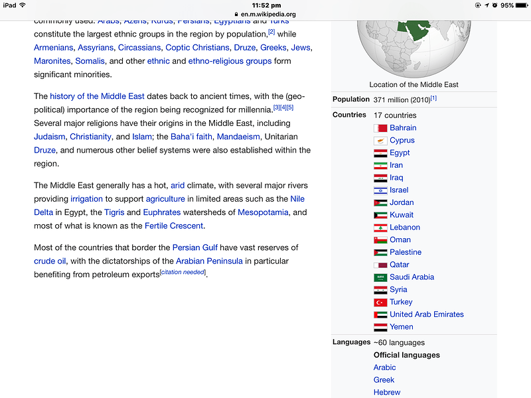
Task: Click the Bahrain flag icon
Action: (x=380, y=128)
